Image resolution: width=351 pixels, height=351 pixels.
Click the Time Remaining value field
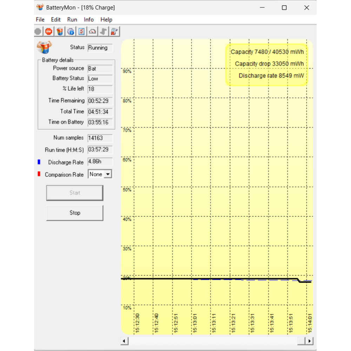coord(100,101)
